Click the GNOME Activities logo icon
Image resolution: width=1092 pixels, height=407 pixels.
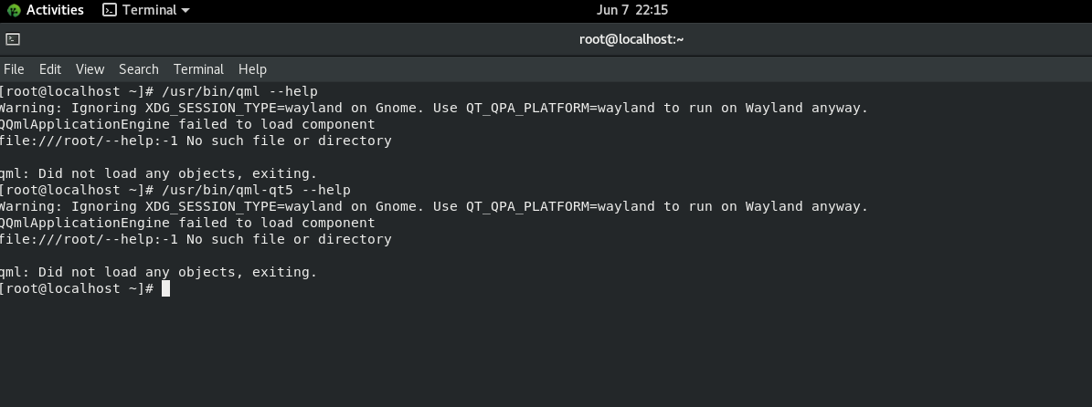[x=13, y=11]
